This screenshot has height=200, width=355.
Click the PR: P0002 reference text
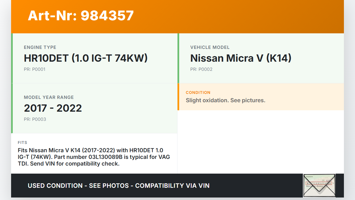tap(201, 69)
